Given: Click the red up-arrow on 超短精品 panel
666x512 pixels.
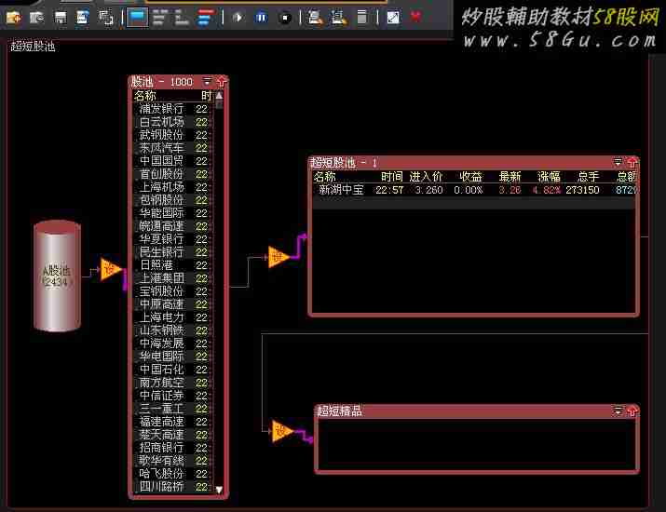Looking at the screenshot, I should click(x=632, y=411).
